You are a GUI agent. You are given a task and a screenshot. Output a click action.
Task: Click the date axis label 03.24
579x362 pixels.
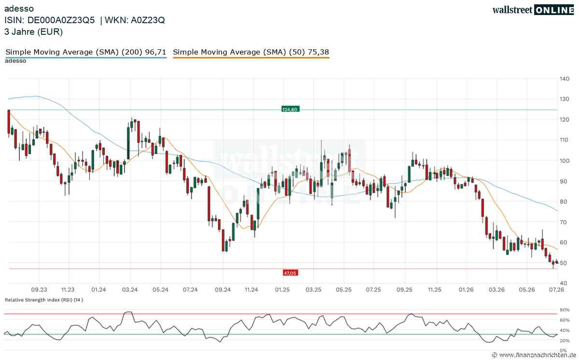coord(129,290)
